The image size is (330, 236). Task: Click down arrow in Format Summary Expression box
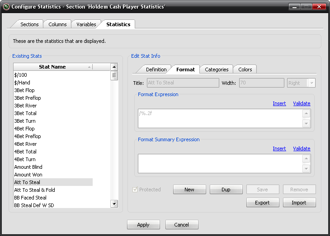click(306, 168)
